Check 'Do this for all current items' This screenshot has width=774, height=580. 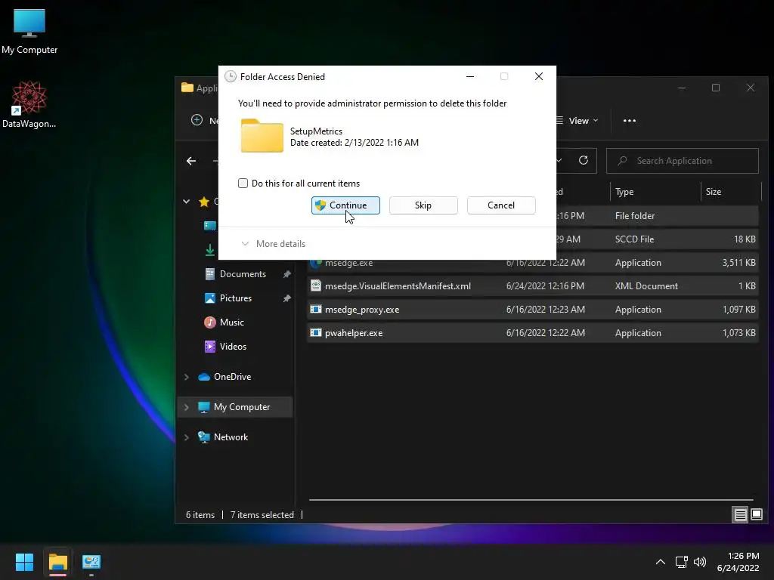tap(243, 184)
